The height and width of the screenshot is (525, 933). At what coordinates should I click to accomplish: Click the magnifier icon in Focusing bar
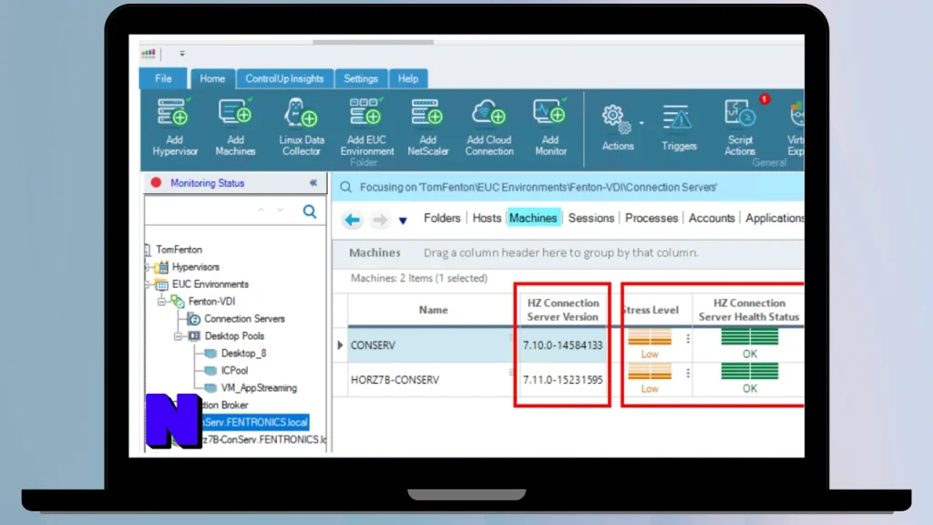(x=345, y=188)
